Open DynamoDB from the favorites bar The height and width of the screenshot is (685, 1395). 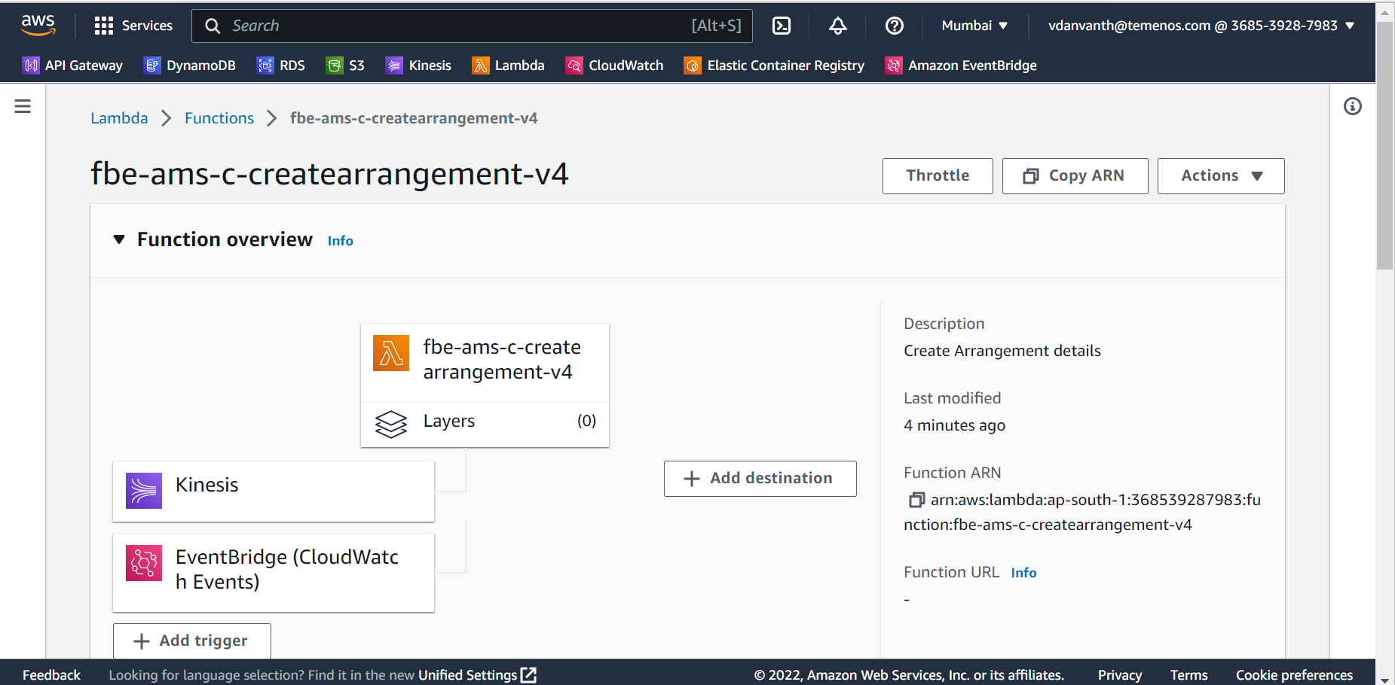190,65
